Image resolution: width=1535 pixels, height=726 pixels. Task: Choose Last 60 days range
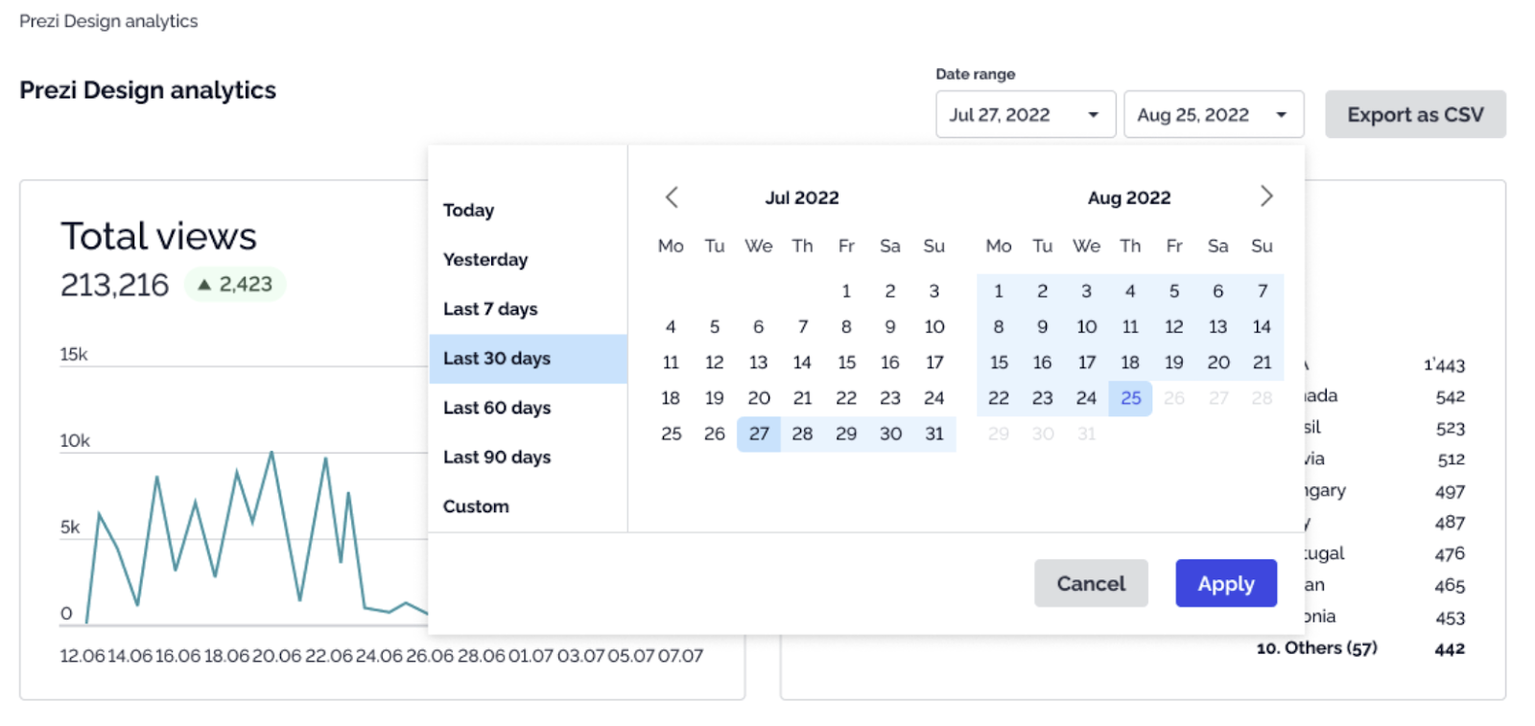pyautogui.click(x=496, y=408)
